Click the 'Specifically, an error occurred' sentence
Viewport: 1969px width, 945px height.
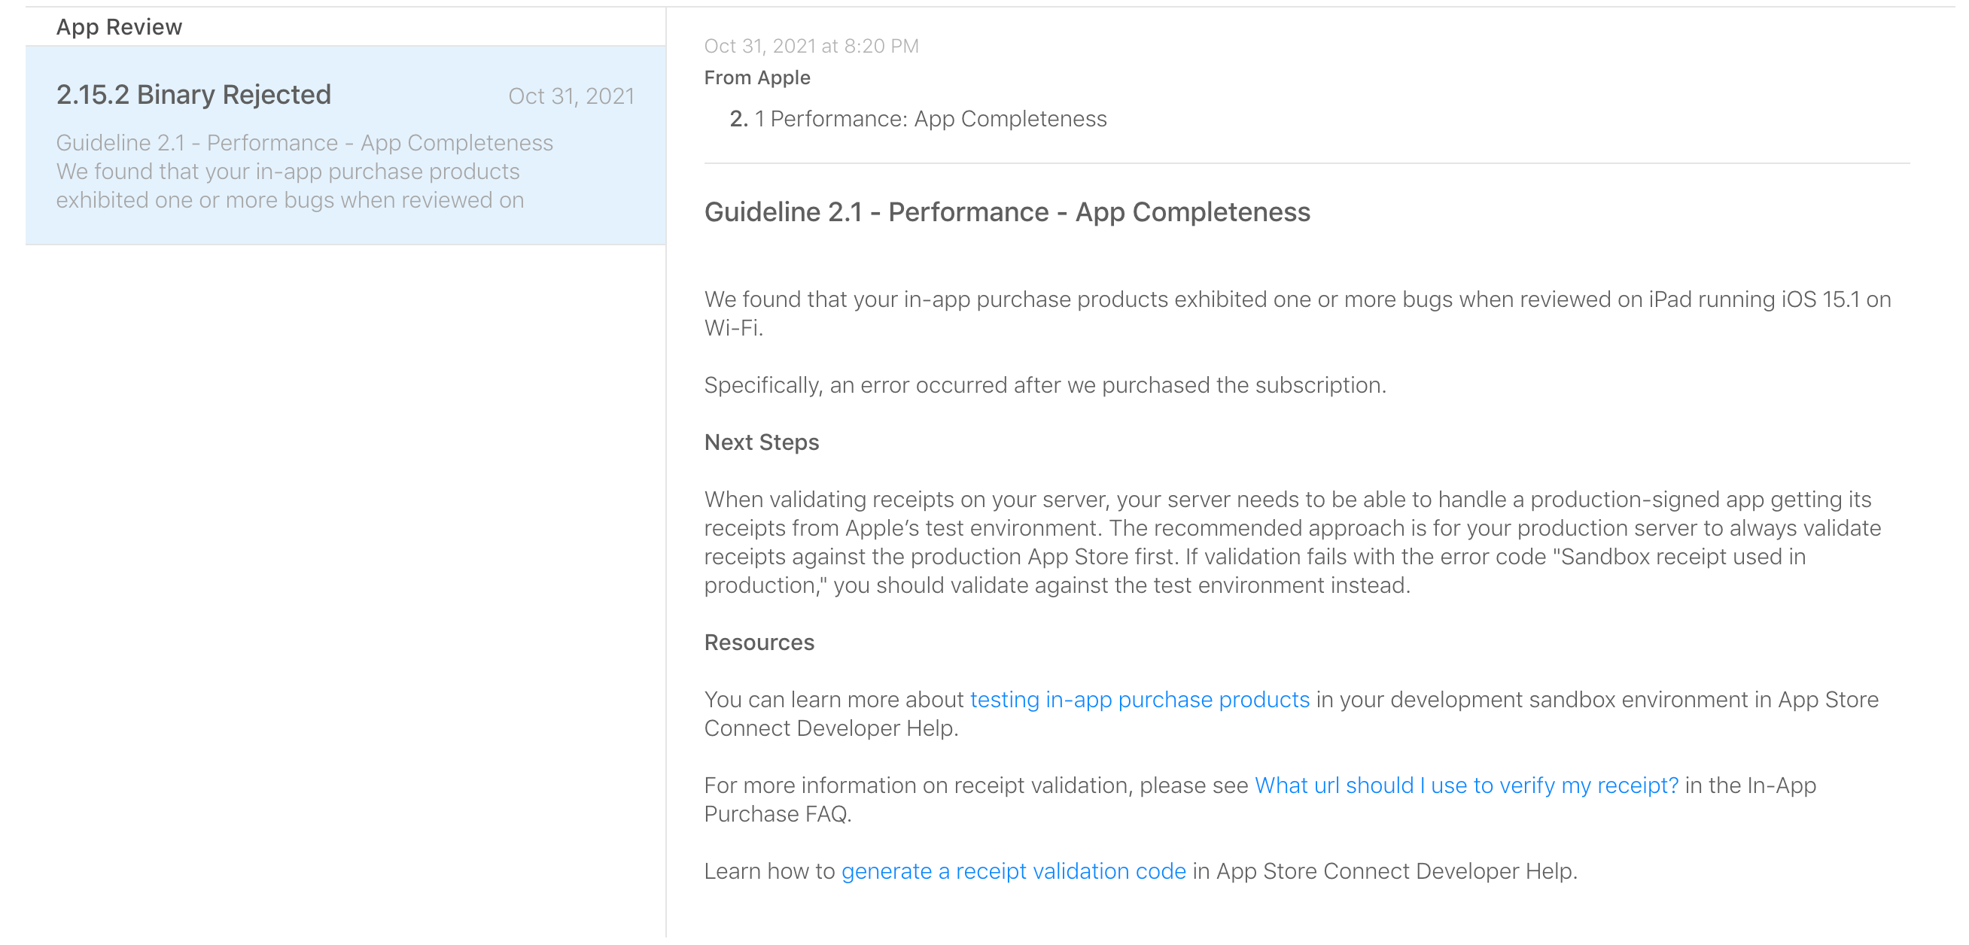[x=1045, y=385]
